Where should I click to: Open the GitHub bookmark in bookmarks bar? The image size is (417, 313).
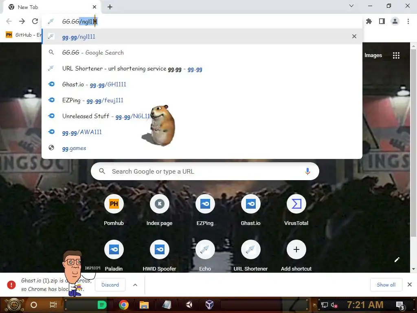(x=23, y=35)
